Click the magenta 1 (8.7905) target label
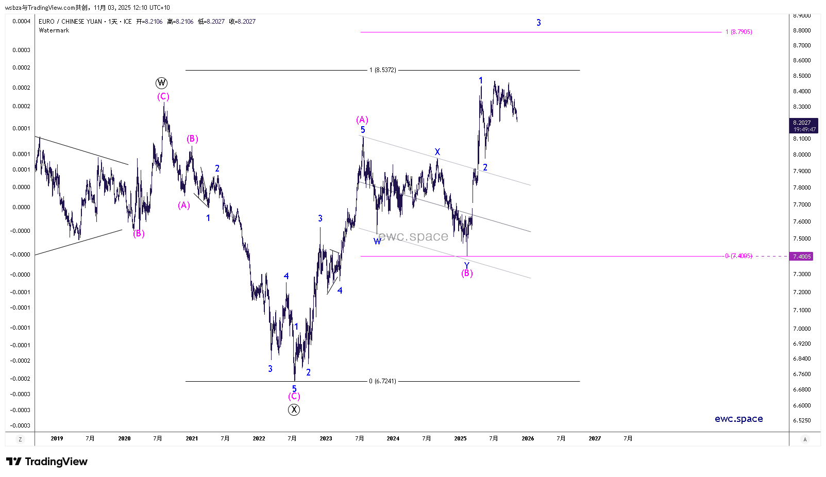The width and height of the screenshot is (826, 477). coord(738,32)
